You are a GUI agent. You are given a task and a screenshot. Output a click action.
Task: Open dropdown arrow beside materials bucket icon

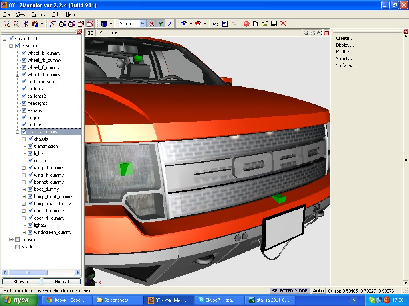111,24
